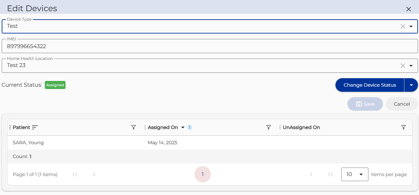The height and width of the screenshot is (195, 419).
Task: Click the Count: 1 footer text
Action: 22,156
